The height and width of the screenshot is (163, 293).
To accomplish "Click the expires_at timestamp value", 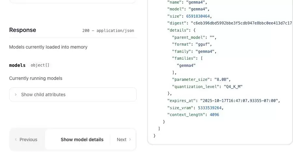I will [239, 101].
